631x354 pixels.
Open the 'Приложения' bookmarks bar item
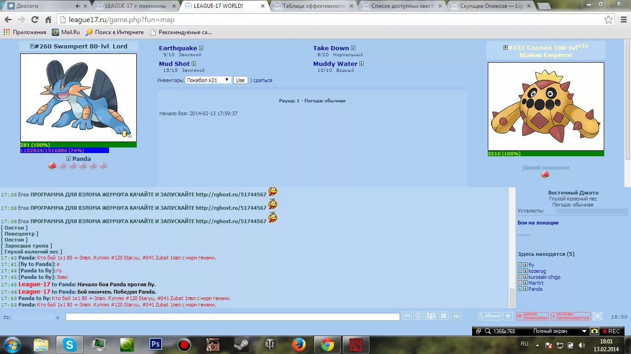coord(25,32)
